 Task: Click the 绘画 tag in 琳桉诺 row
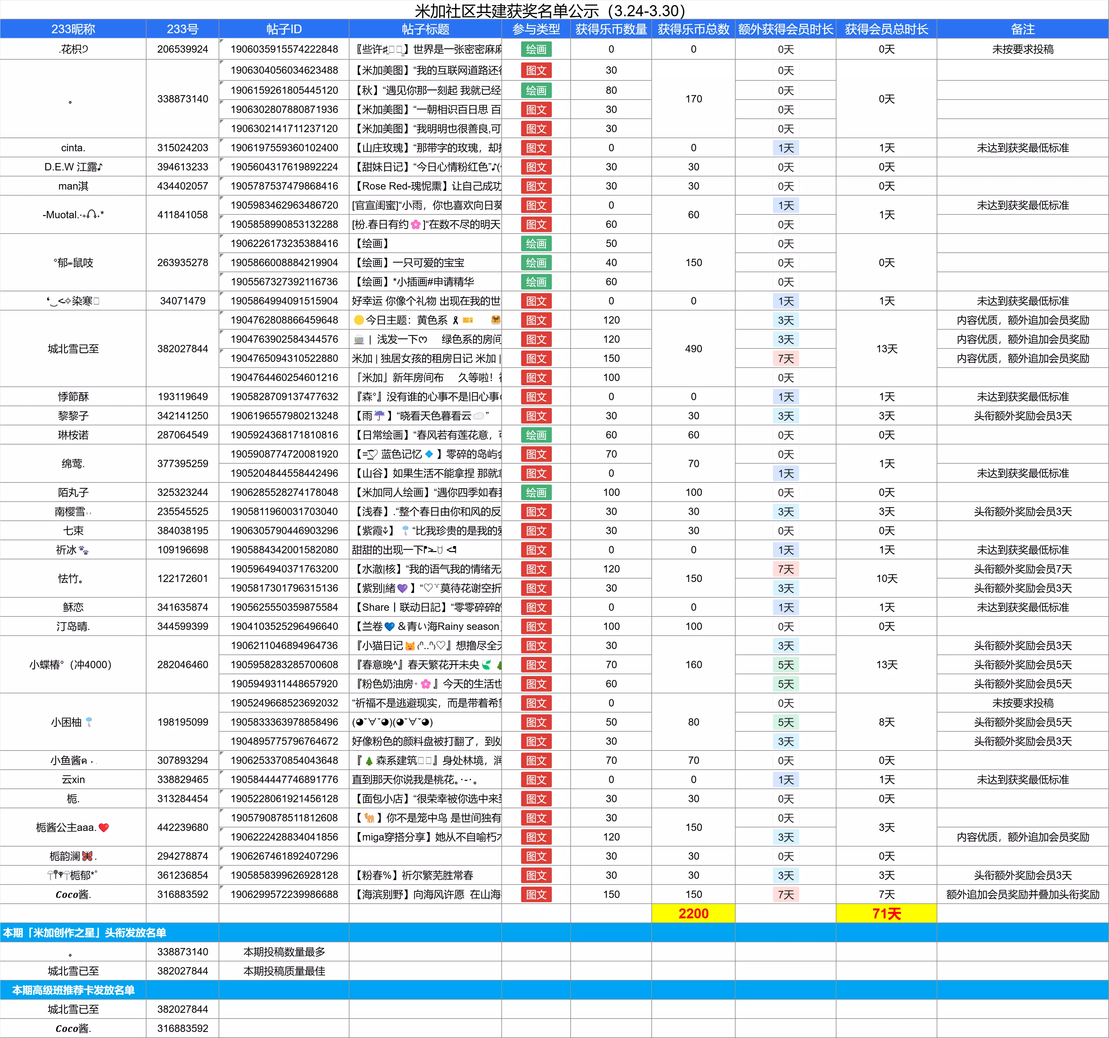tap(536, 435)
